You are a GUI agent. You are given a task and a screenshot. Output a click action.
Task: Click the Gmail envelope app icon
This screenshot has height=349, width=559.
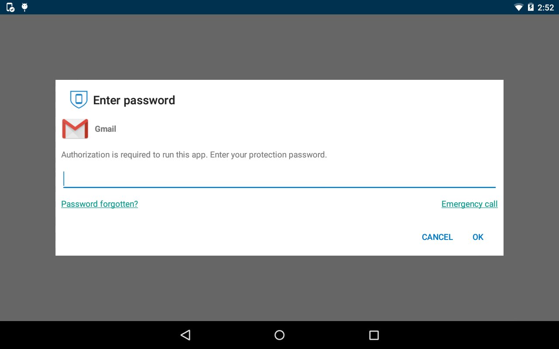point(75,129)
